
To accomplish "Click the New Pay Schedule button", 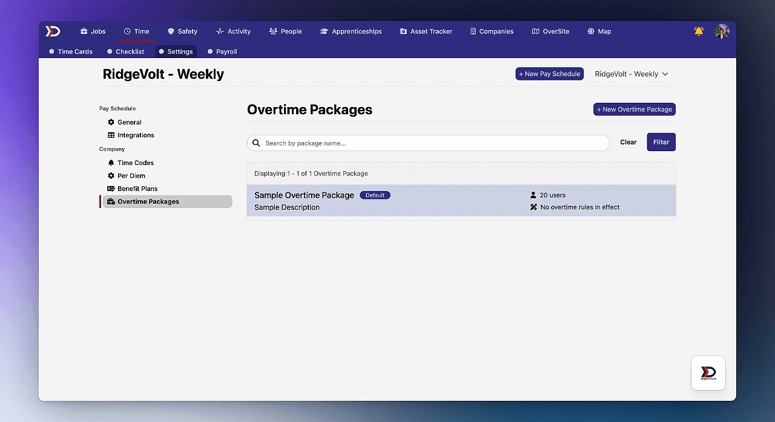I will pyautogui.click(x=550, y=74).
